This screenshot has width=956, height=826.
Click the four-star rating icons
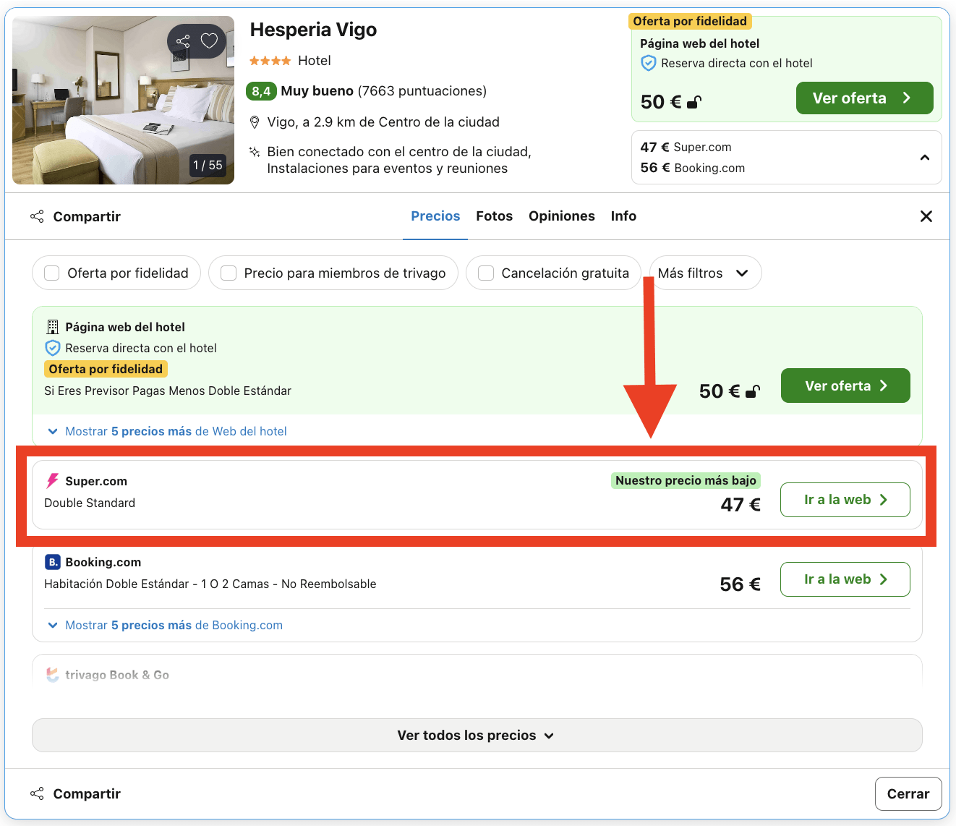(x=270, y=61)
